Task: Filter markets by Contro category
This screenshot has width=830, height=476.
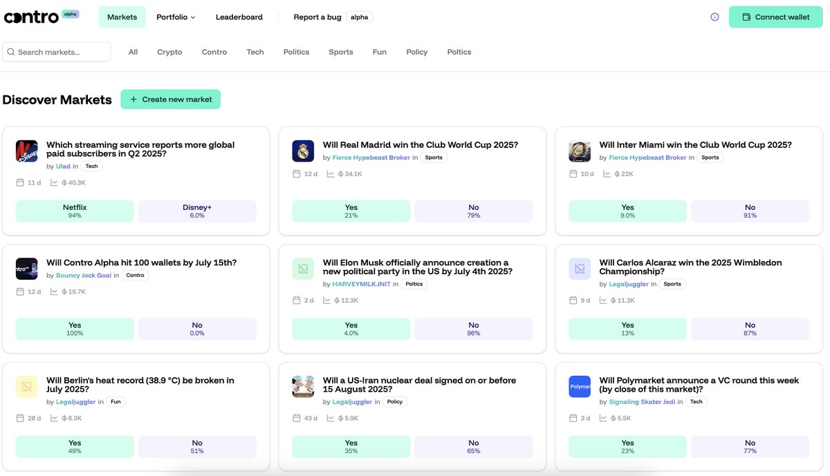Action: [214, 52]
